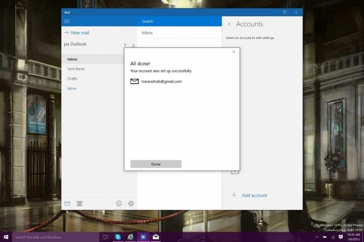Open Calendar from the bottom bar
This screenshot has height=242, width=364.
click(79, 204)
